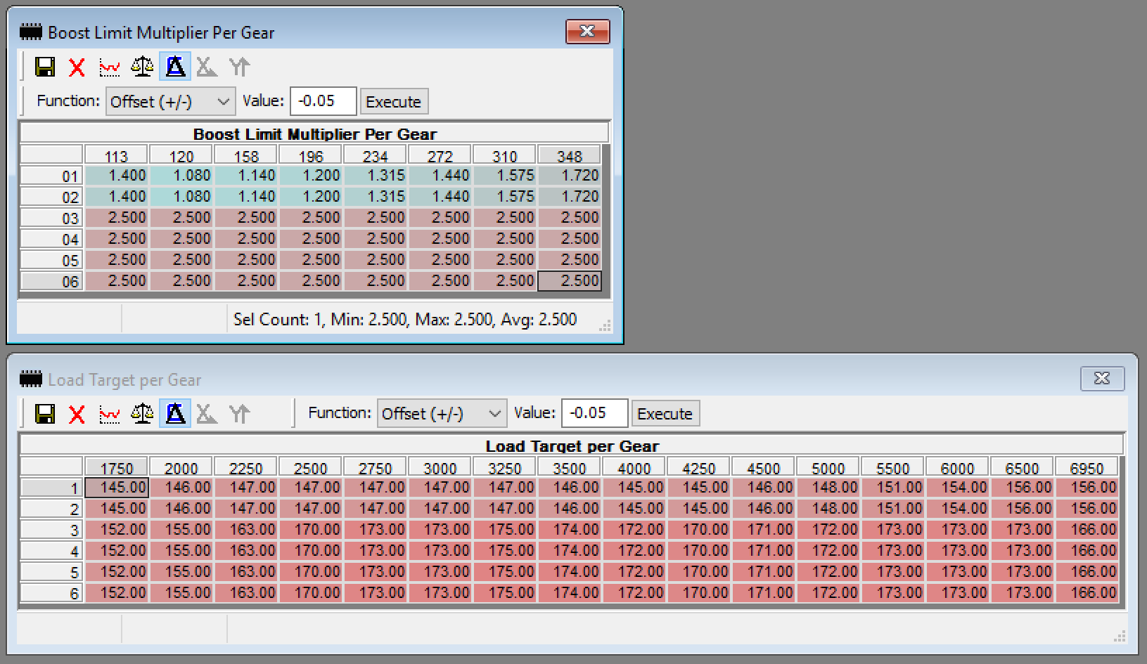Select row header 03 in Boost Limit table
Viewport: 1147px width, 664px height.
(x=51, y=218)
